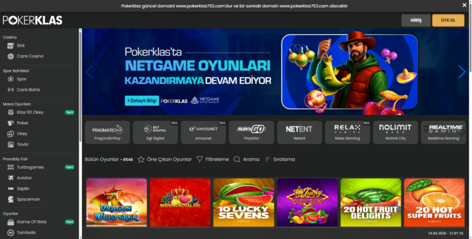Click the Arama search label

(251, 159)
